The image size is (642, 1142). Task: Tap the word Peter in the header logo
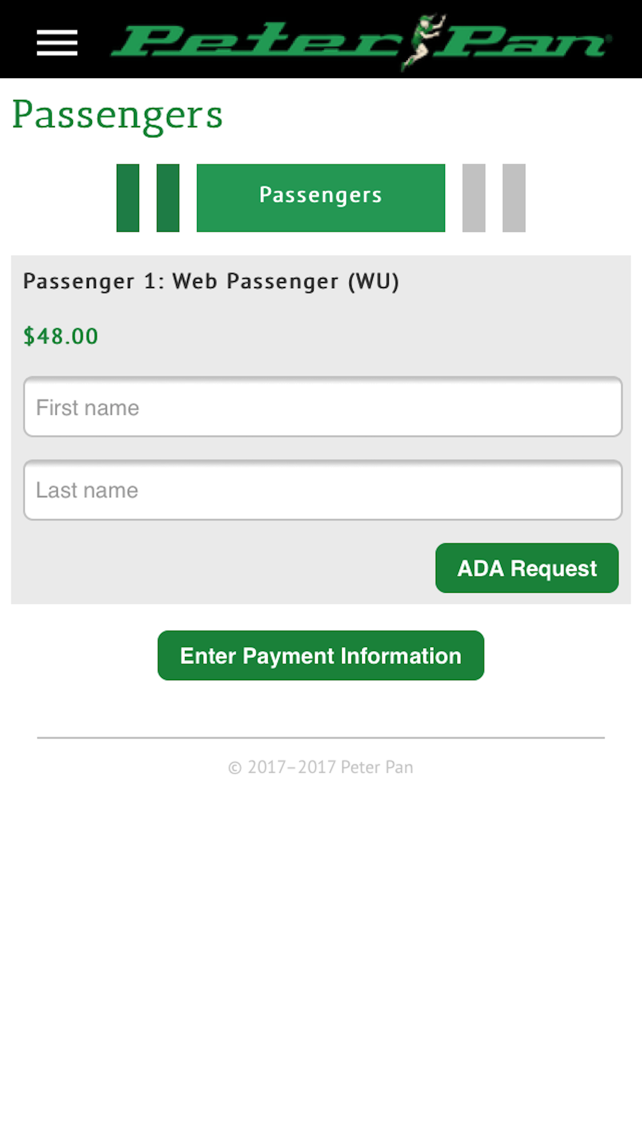(x=257, y=40)
